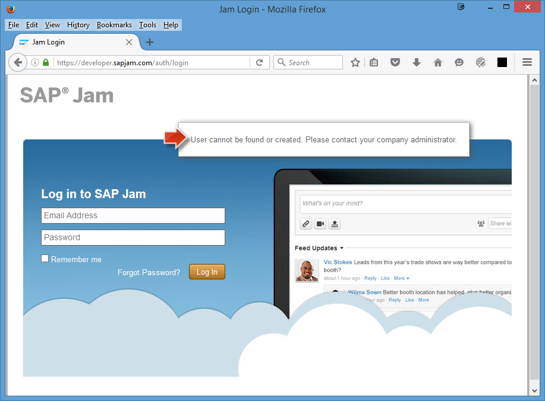The image size is (545, 401).
Task: Open a new tab with plus icon
Action: pyautogui.click(x=150, y=42)
